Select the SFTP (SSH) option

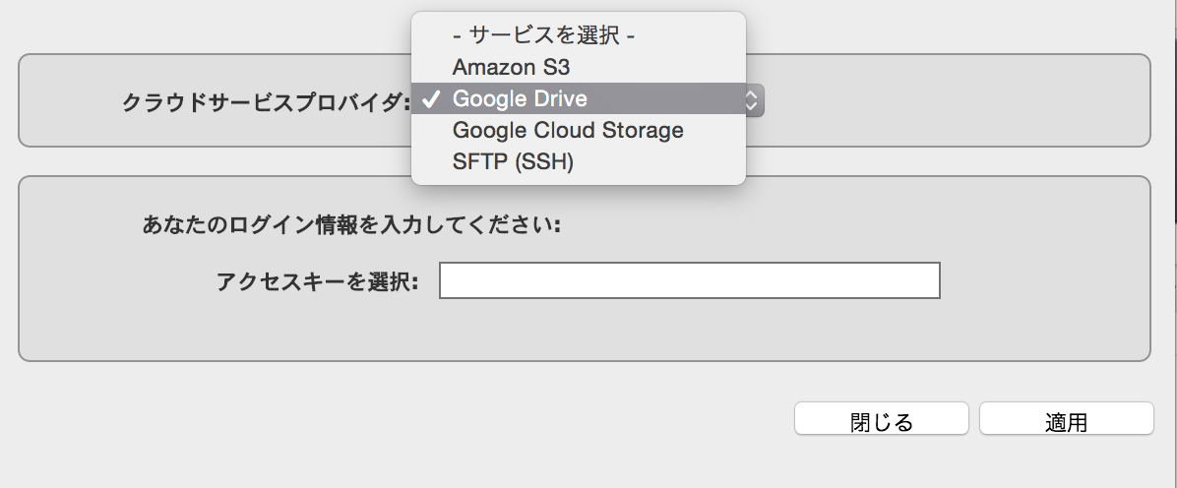coord(579,162)
